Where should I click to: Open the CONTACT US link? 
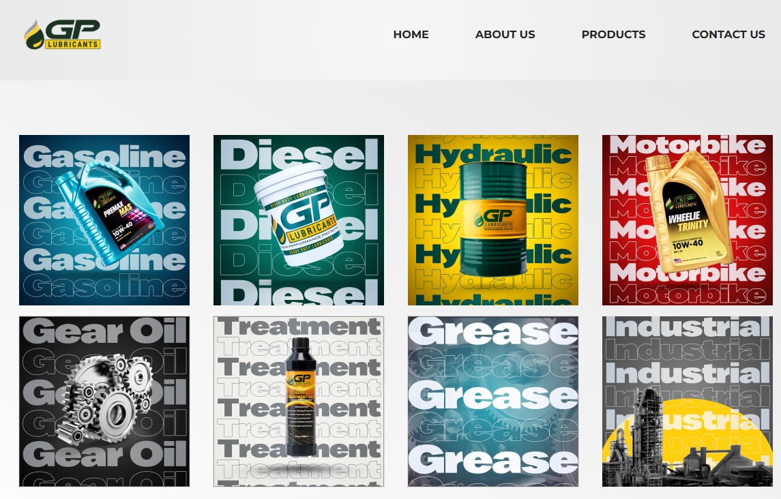(x=728, y=34)
